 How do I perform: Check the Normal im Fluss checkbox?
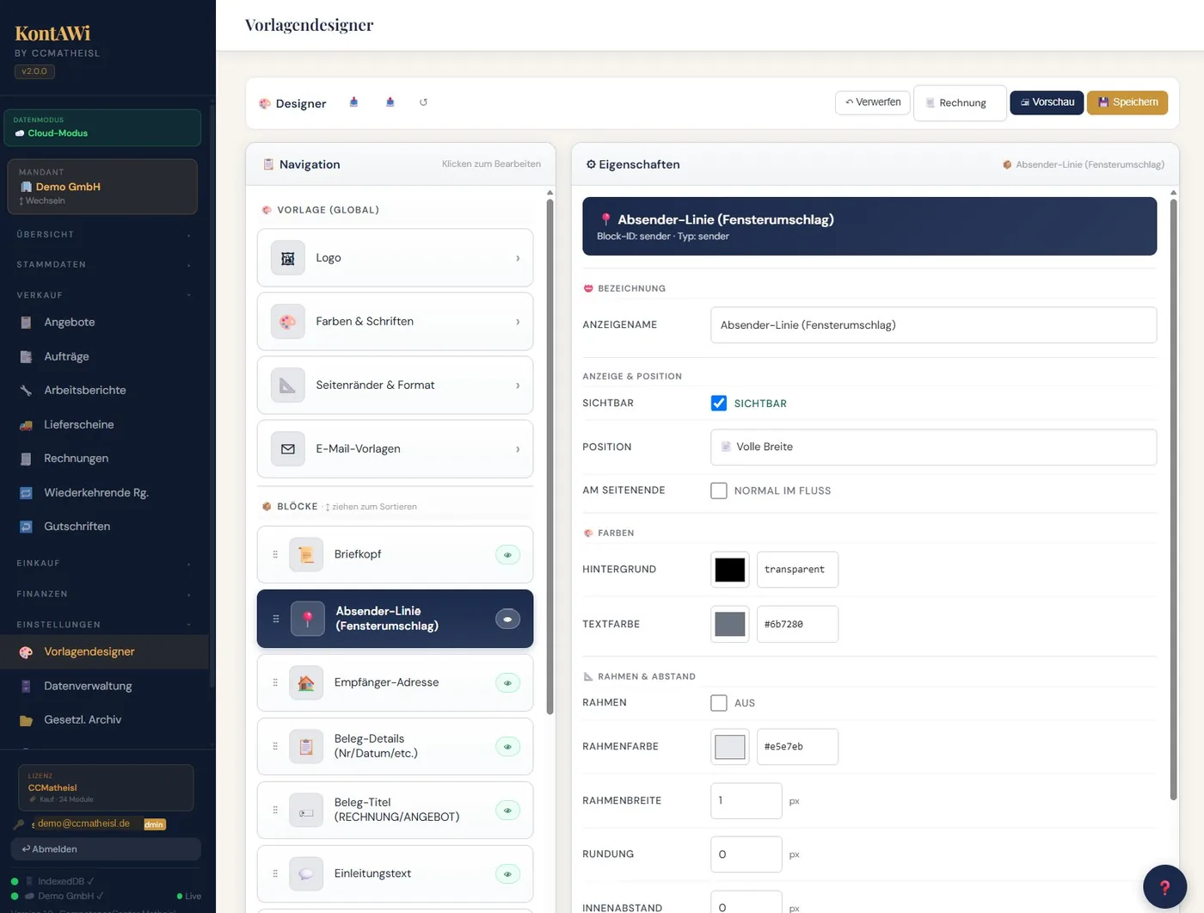[719, 490]
